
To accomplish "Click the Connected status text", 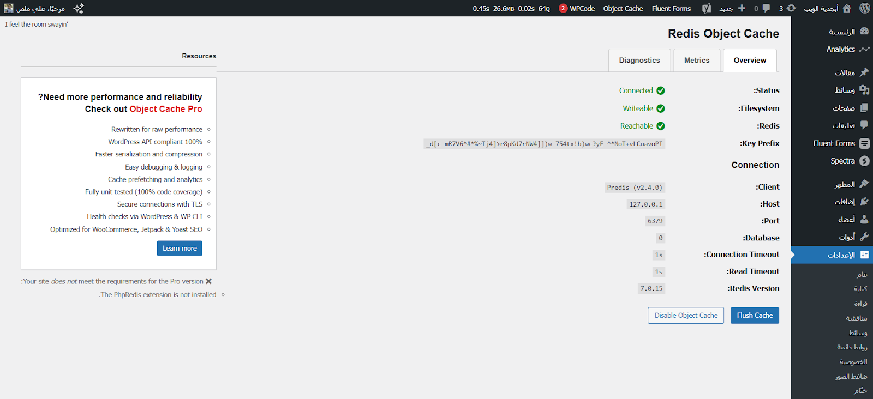I will pyautogui.click(x=636, y=90).
